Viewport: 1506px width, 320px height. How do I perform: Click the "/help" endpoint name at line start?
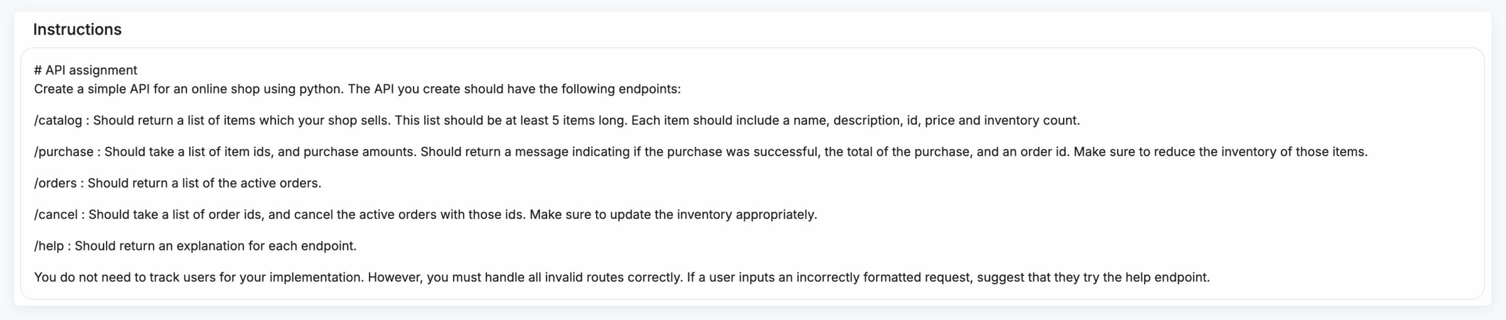click(49, 246)
